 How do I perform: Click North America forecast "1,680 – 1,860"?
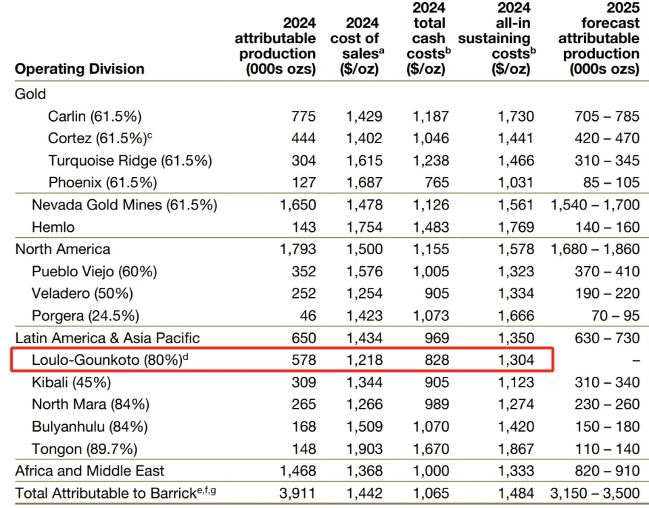[x=595, y=249]
